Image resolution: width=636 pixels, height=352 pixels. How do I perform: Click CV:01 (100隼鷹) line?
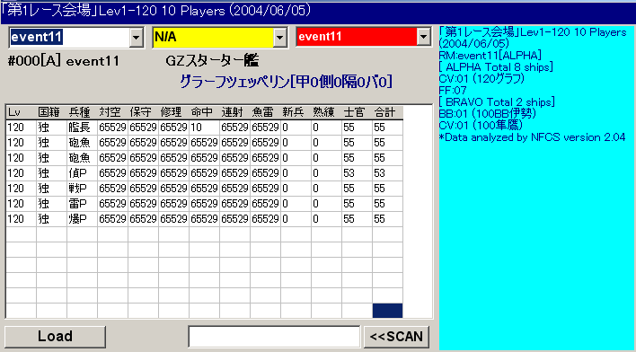point(481,125)
